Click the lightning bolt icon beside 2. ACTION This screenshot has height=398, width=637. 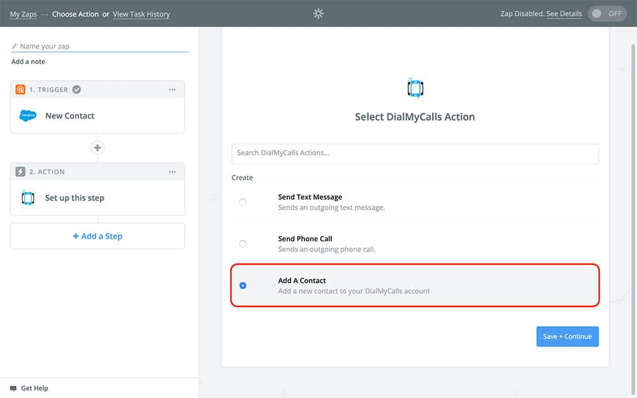[x=20, y=172]
